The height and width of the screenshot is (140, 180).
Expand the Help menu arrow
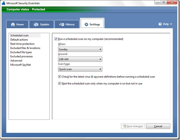[171, 24]
